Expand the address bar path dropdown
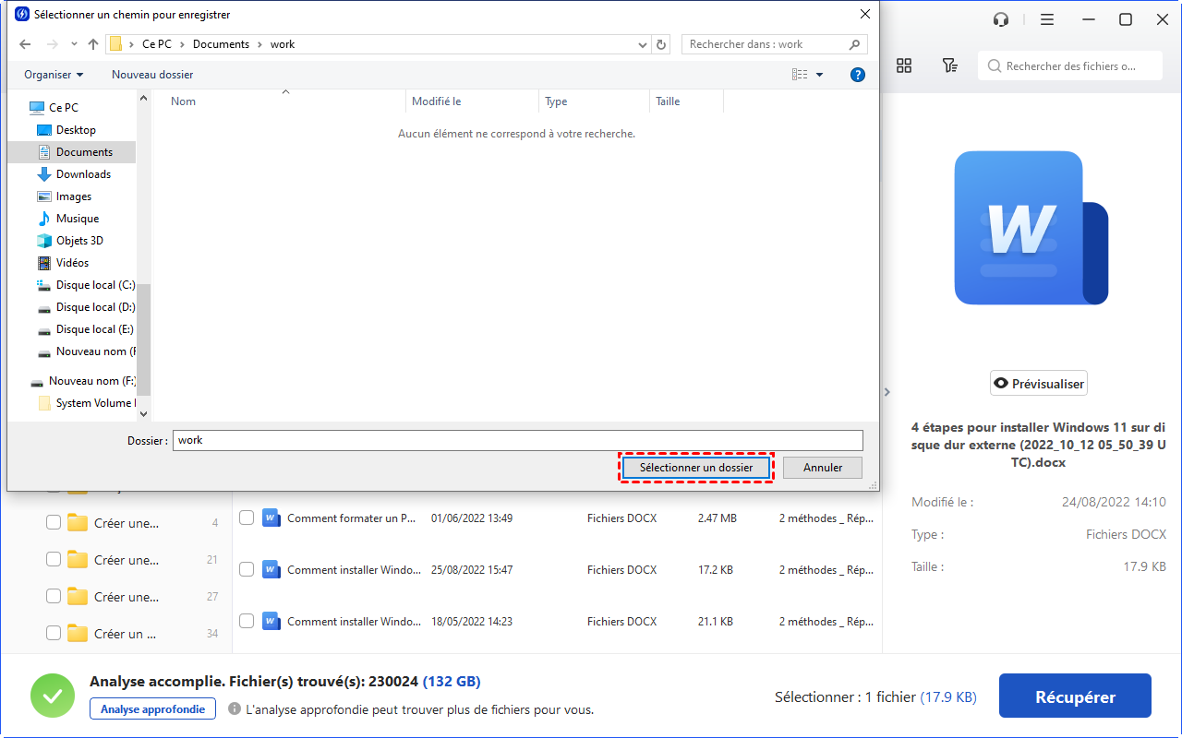The width and height of the screenshot is (1182, 738). click(x=643, y=44)
